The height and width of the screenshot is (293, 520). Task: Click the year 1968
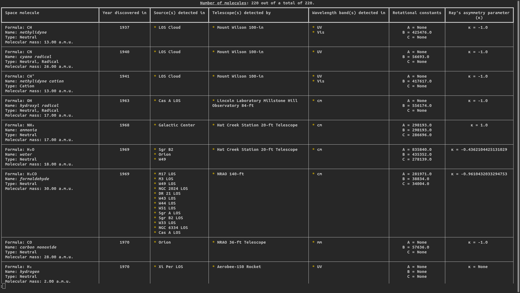(x=124, y=125)
